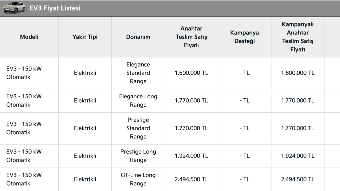
Task: Click Elektrikli in the Elegance Long Range row
Action: pyautogui.click(x=85, y=101)
